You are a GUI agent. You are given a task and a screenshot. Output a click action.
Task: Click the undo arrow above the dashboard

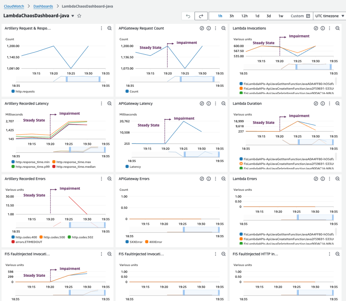click(x=188, y=16)
